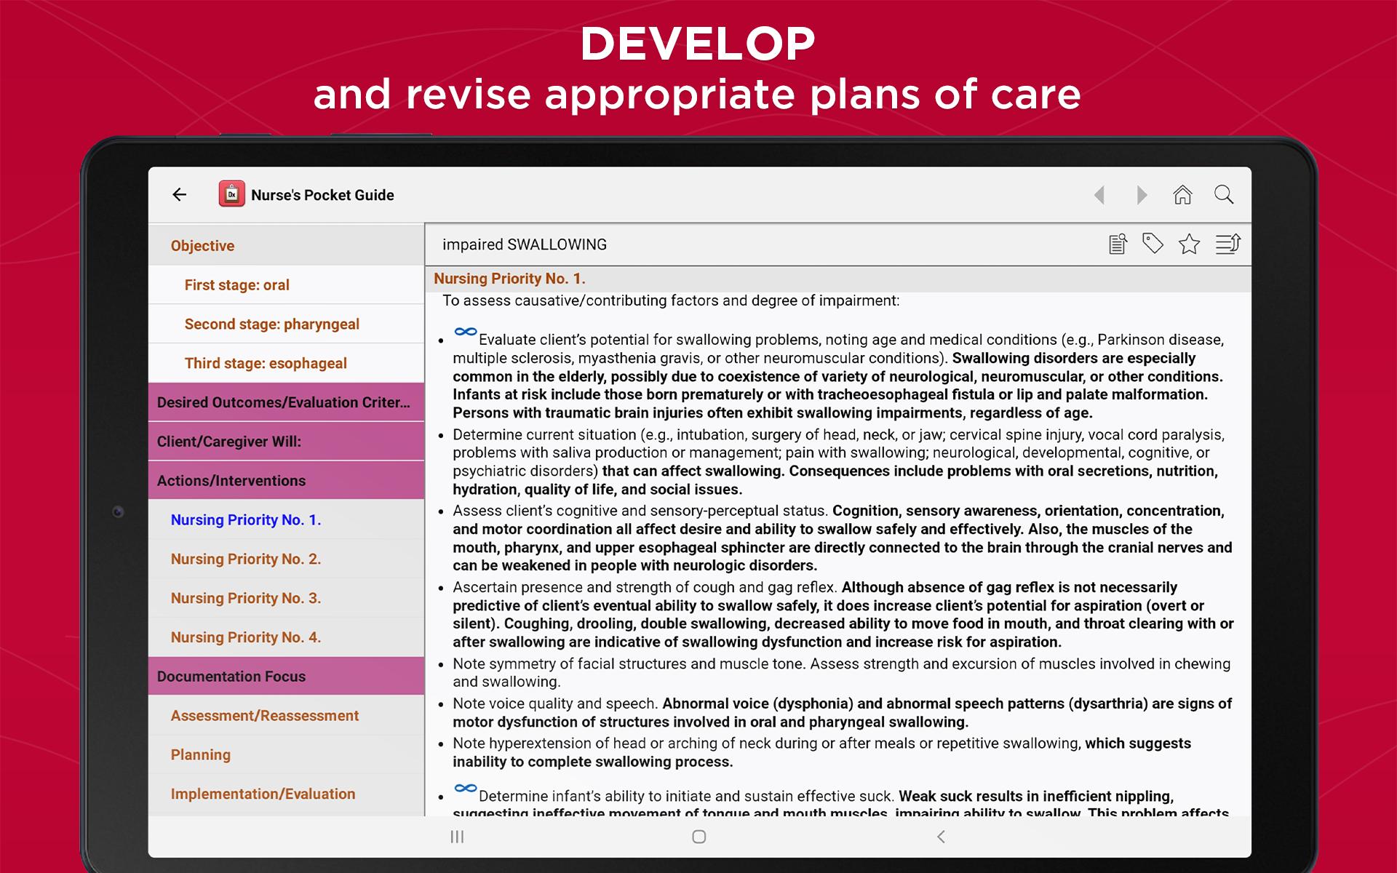
Task: Click 'Note voice quality and speech' bullet
Action: pos(843,713)
